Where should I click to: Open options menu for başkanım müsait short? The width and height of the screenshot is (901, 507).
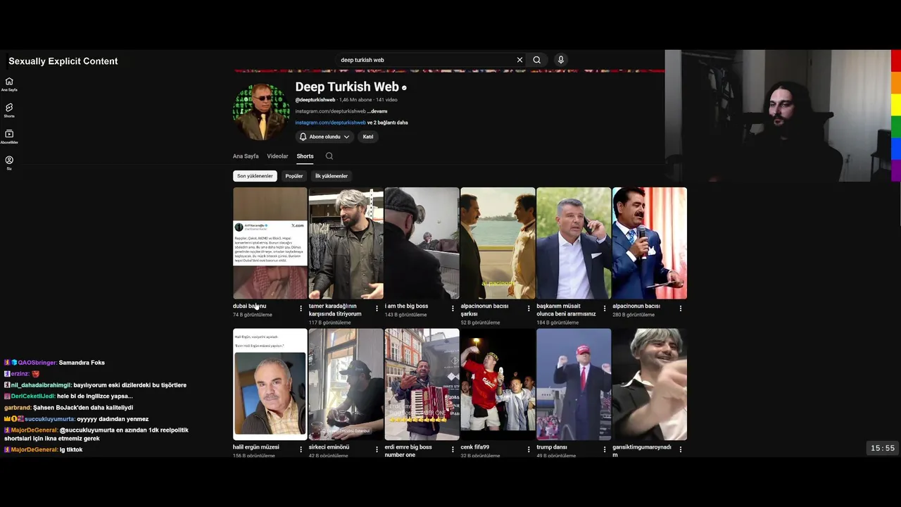point(605,308)
